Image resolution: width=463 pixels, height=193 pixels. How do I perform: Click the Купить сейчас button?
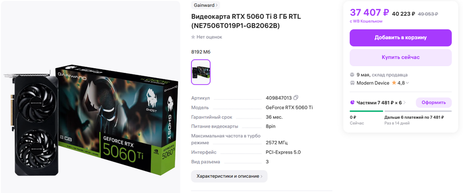[x=401, y=57]
